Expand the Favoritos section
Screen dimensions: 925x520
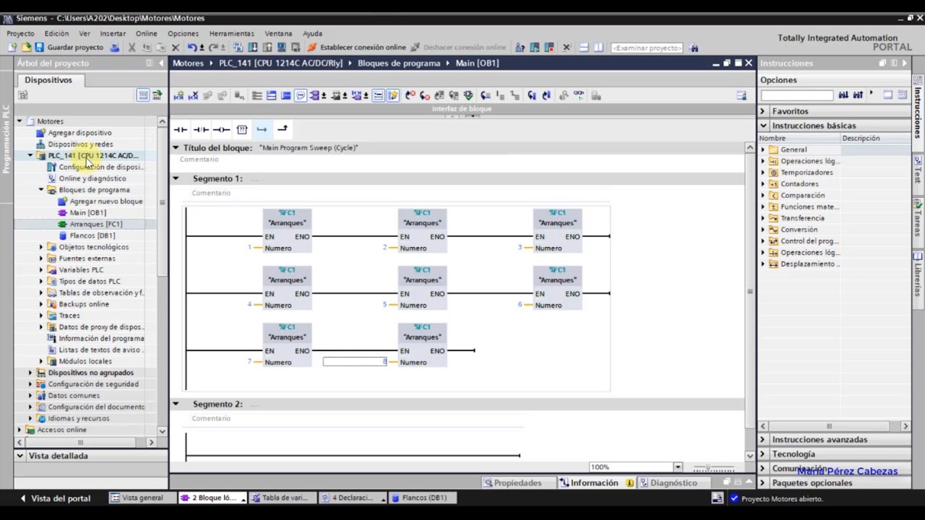pos(762,111)
